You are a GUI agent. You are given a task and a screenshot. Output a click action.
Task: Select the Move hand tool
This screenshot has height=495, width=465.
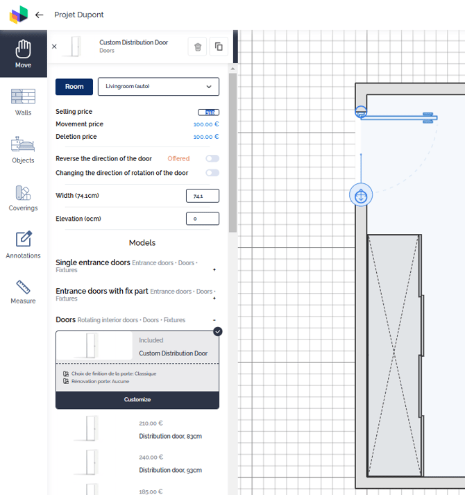tap(24, 53)
